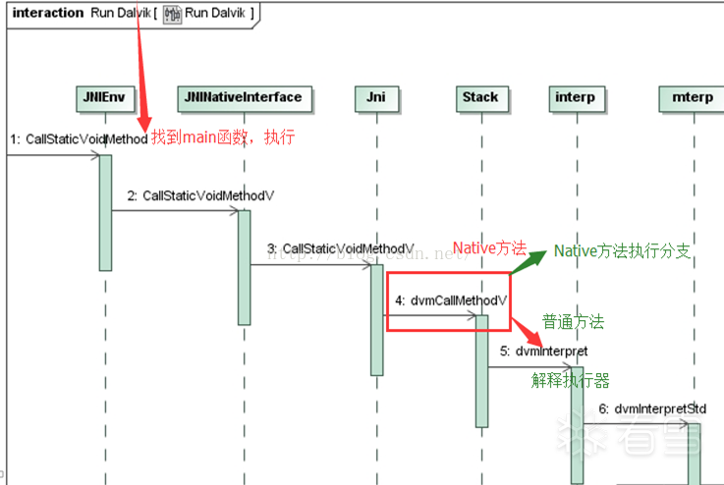The image size is (724, 485).
Task: Click the sequence diagram icon in the frame title
Action: tap(172, 14)
